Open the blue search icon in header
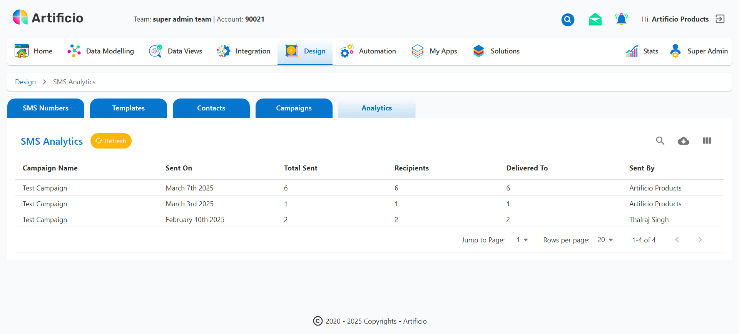The height and width of the screenshot is (334, 739). (x=568, y=20)
